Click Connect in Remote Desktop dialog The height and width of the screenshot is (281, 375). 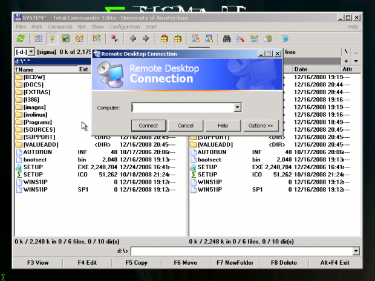click(x=149, y=126)
